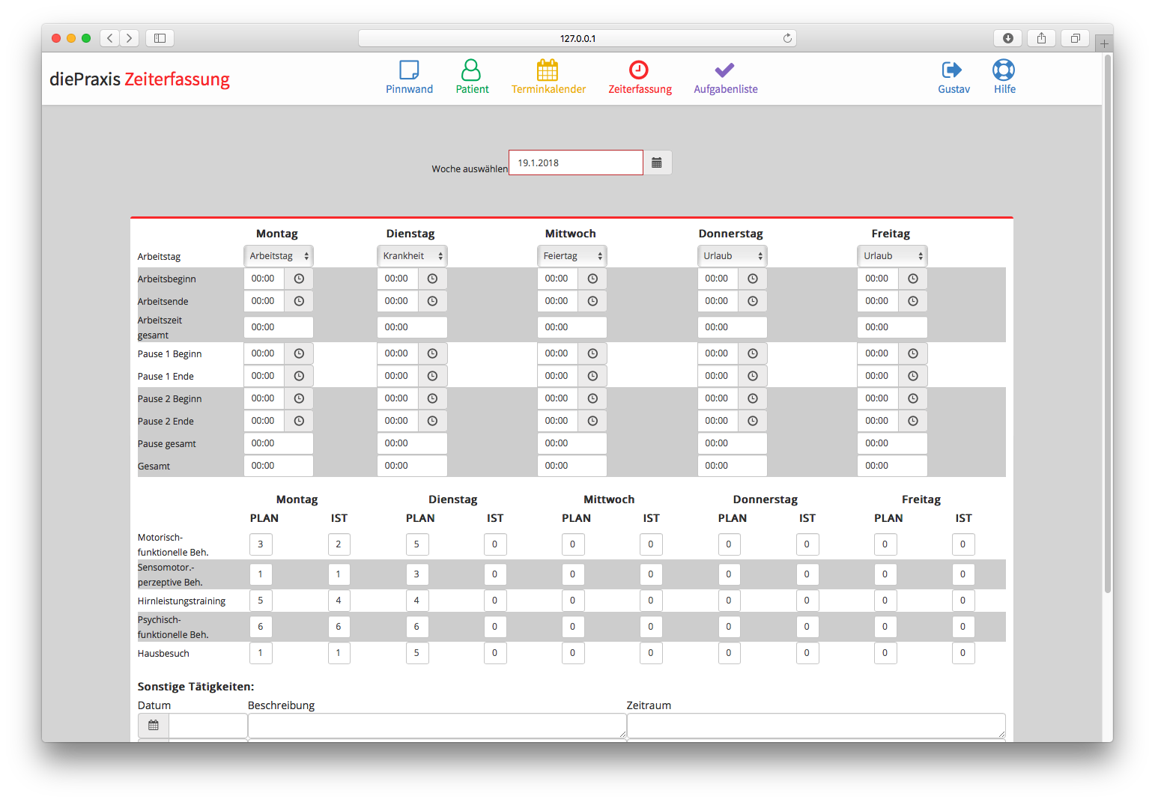The height and width of the screenshot is (802, 1155).
Task: Open the Aufgabenliste
Action: click(725, 77)
